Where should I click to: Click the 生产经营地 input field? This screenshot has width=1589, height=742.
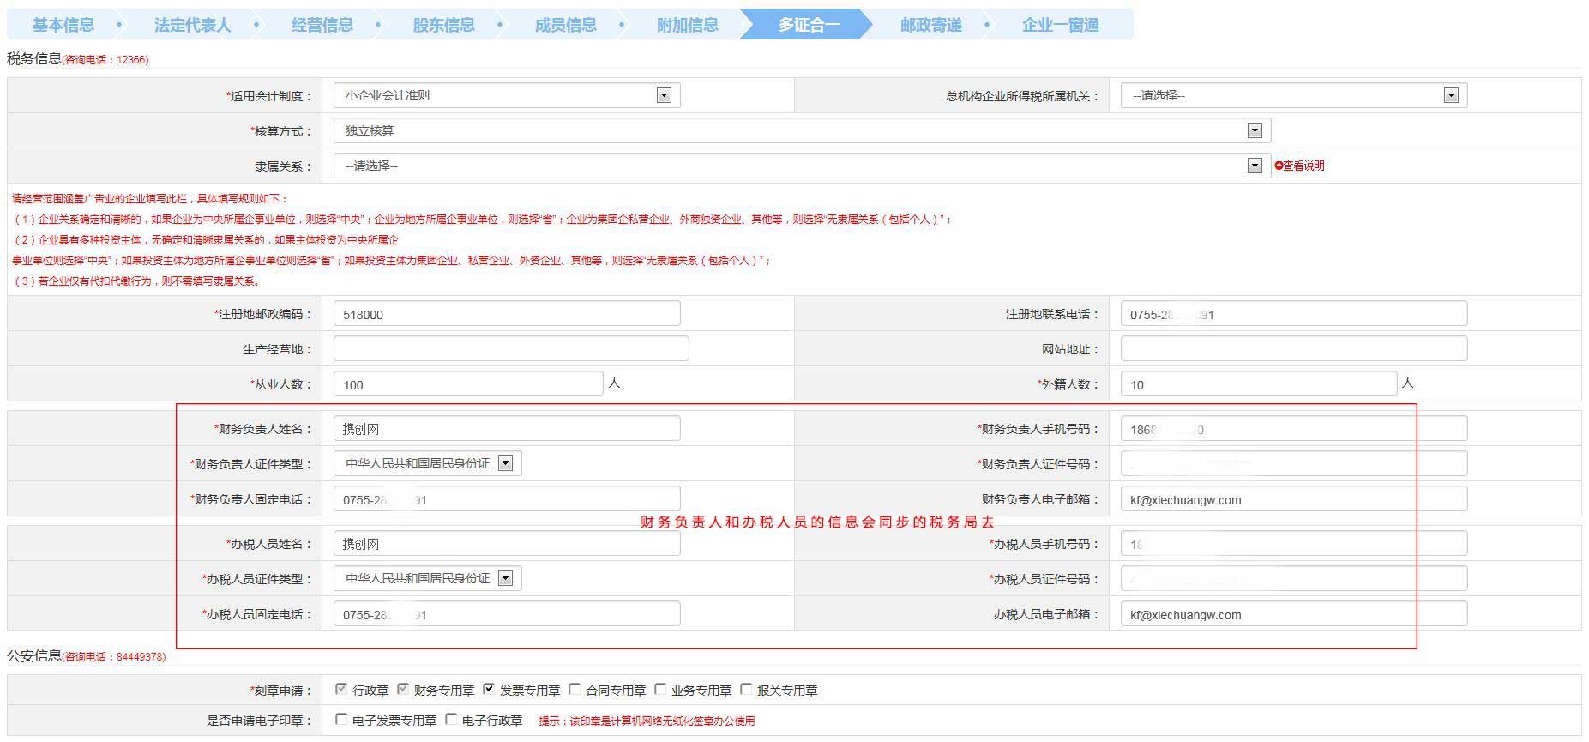510,348
